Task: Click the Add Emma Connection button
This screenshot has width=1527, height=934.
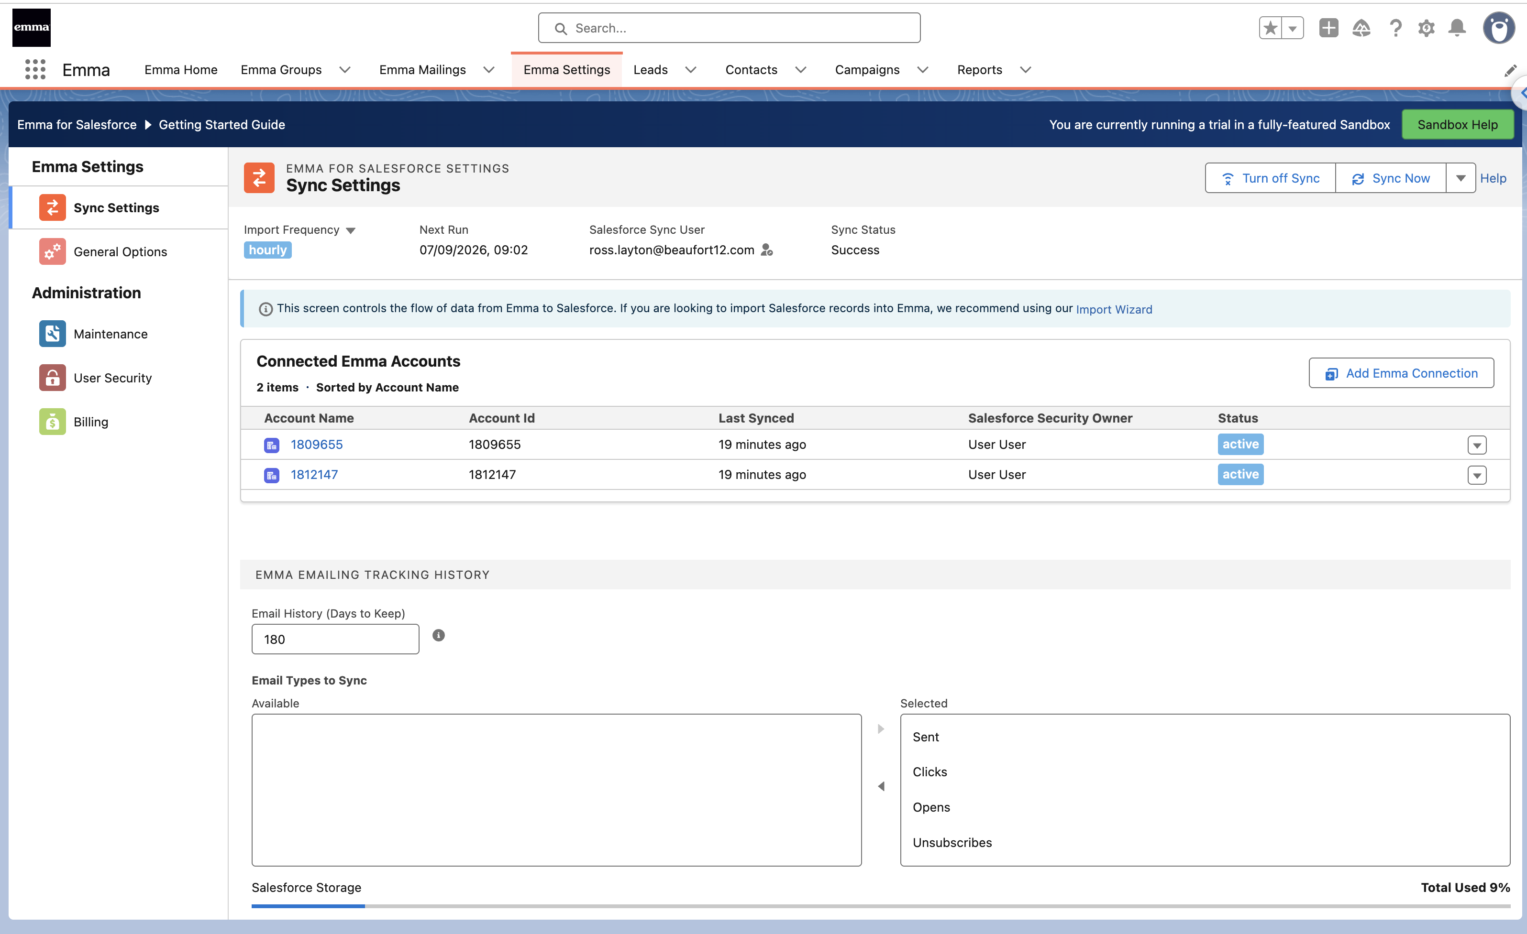Action: coord(1401,373)
